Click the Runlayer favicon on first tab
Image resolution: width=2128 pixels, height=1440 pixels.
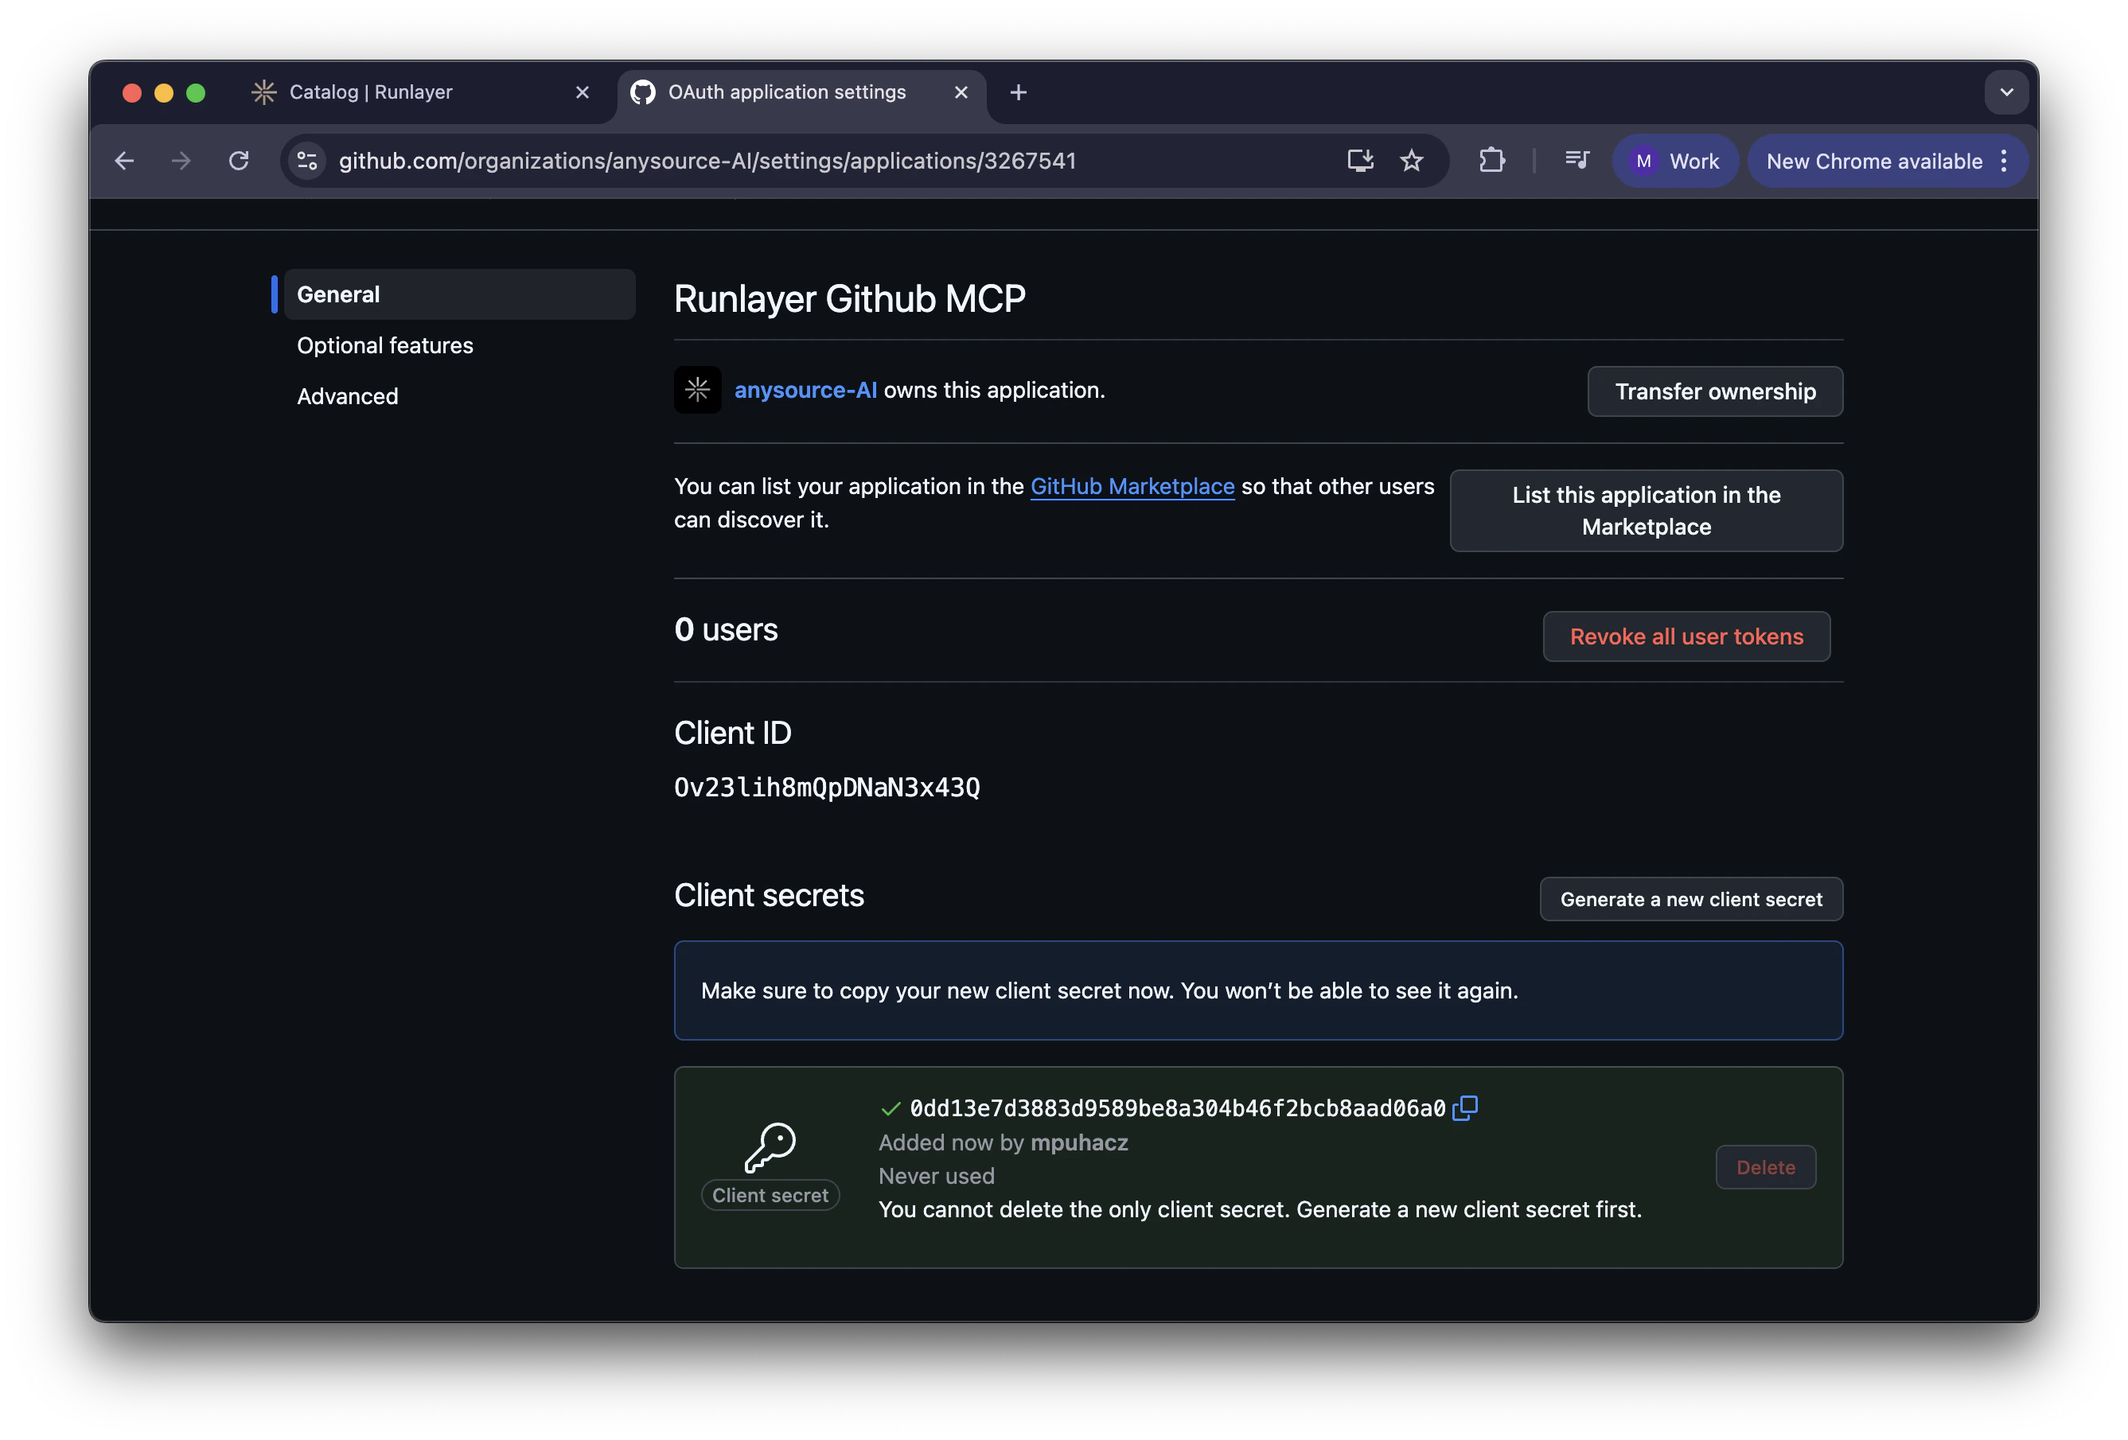[263, 92]
